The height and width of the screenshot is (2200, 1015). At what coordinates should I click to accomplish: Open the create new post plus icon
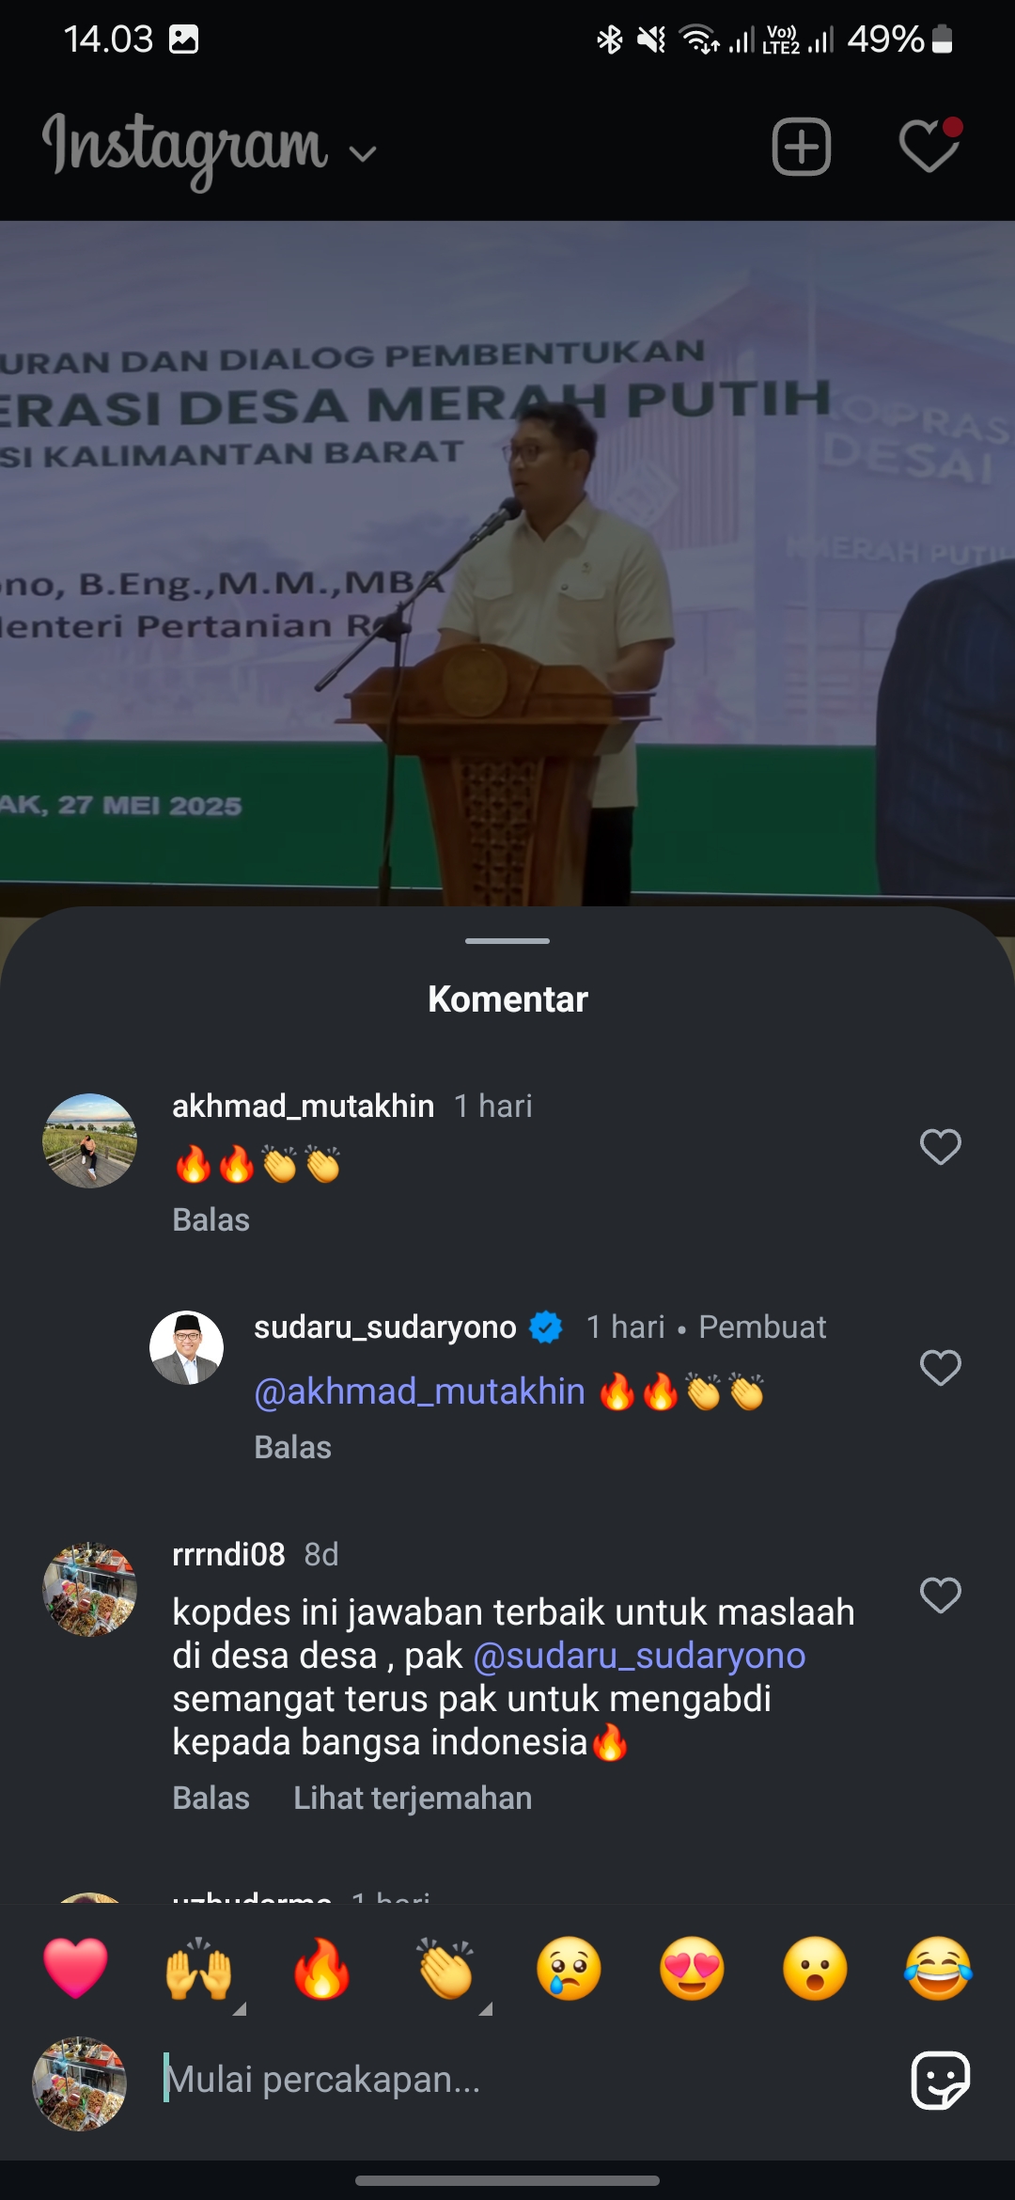pos(801,147)
